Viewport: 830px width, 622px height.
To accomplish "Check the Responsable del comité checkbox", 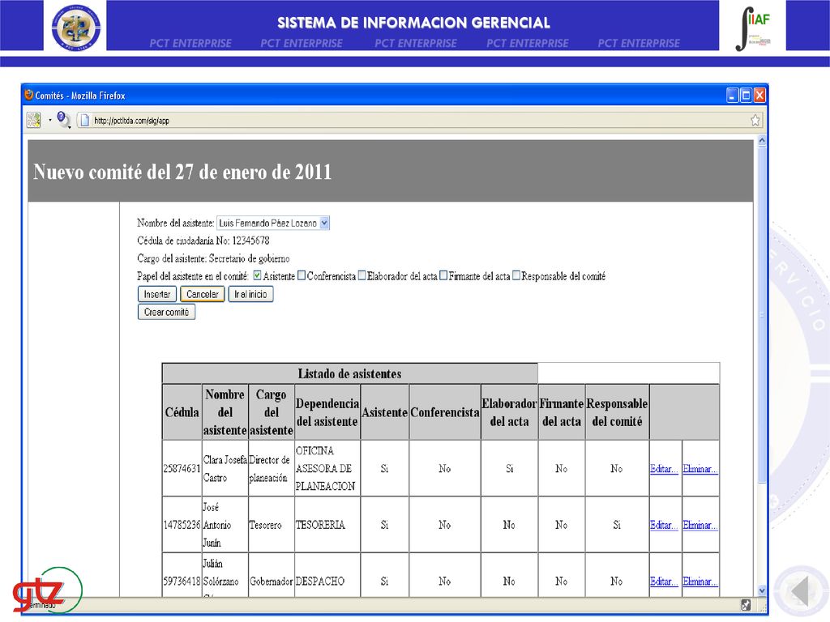I will click(516, 275).
